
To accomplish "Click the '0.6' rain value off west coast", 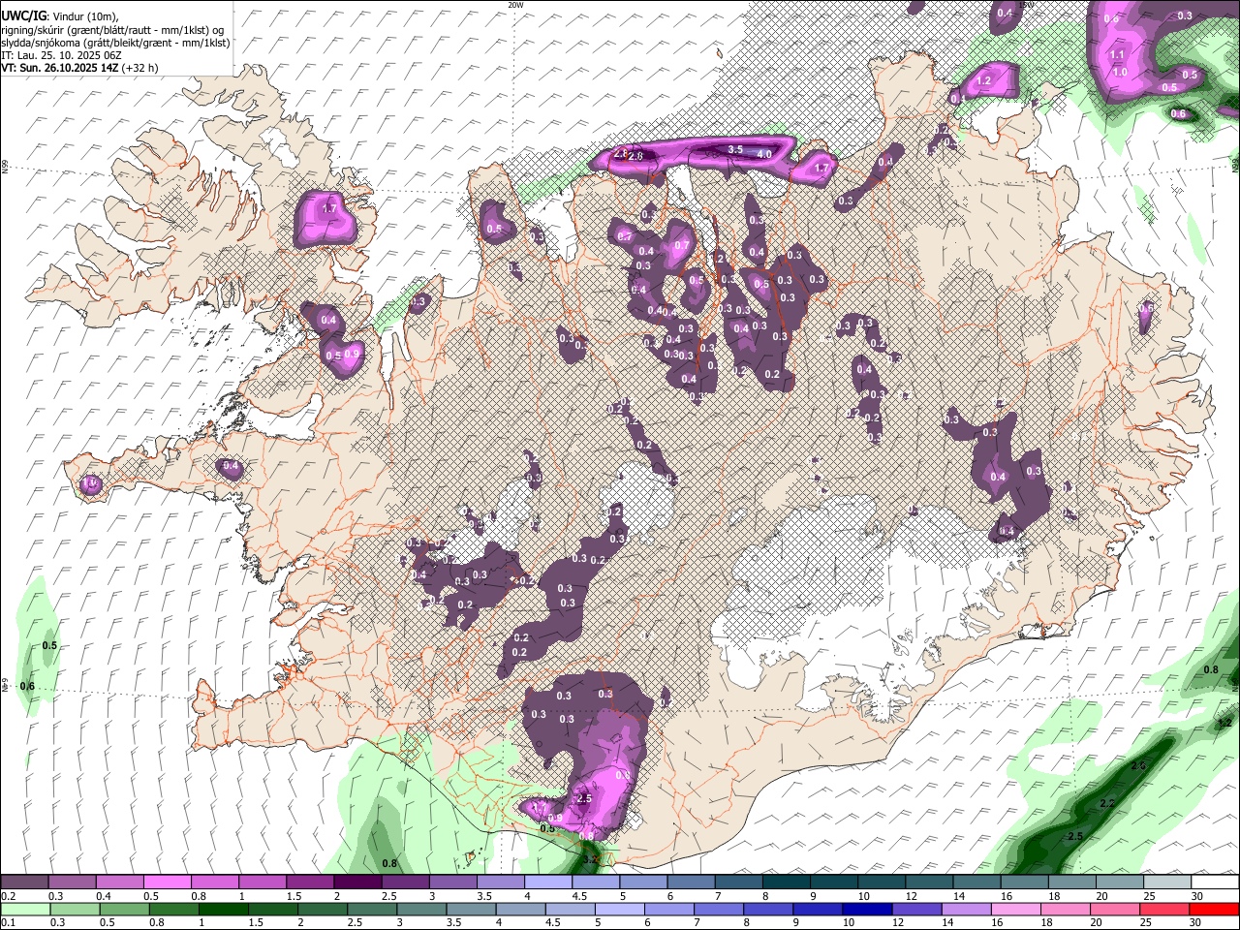I will pyautogui.click(x=27, y=687).
